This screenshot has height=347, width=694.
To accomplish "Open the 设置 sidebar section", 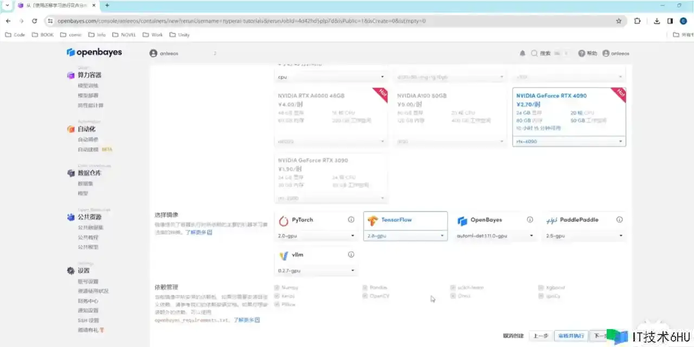I will tap(83, 271).
